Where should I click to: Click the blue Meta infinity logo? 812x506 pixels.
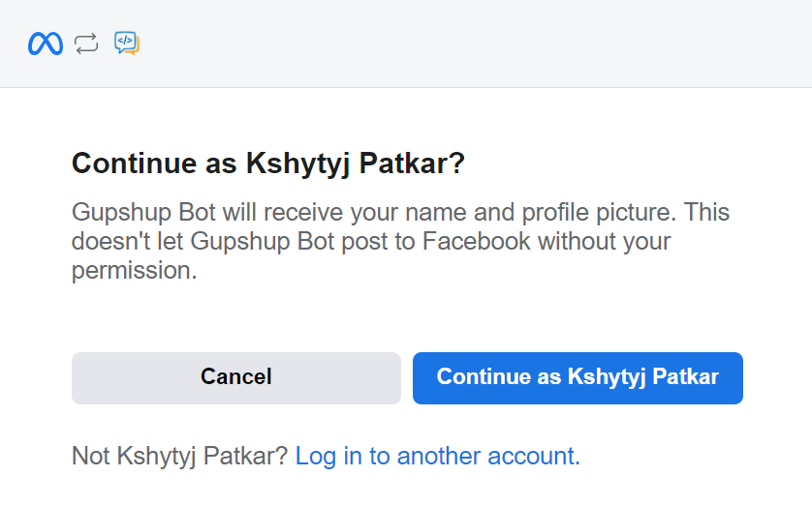pos(45,44)
